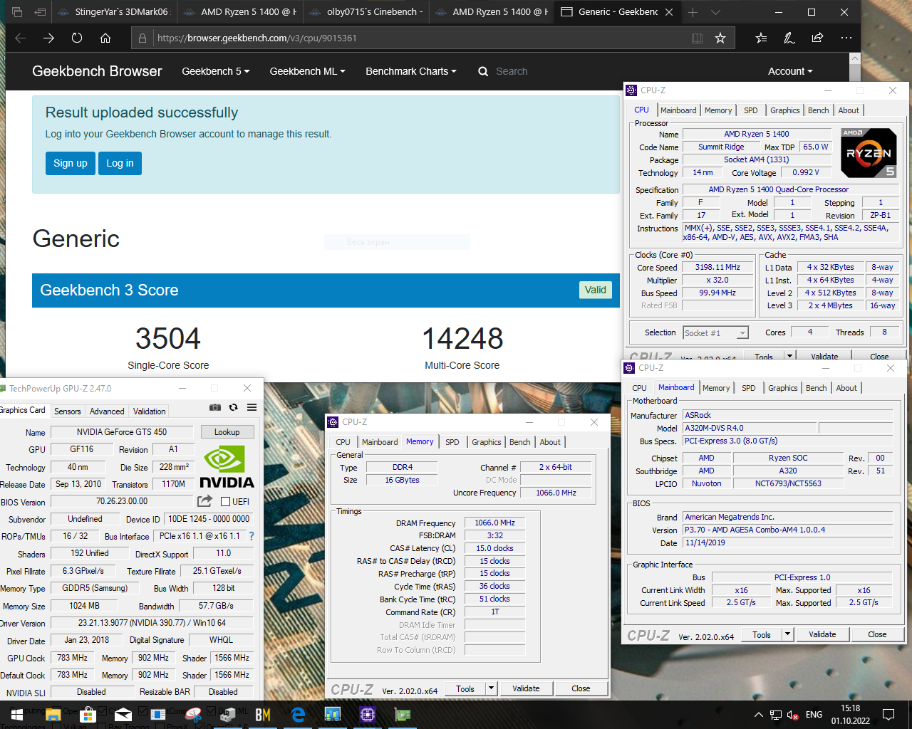Open a new browser tab
Viewport: 912px width, 729px height.
click(x=693, y=12)
